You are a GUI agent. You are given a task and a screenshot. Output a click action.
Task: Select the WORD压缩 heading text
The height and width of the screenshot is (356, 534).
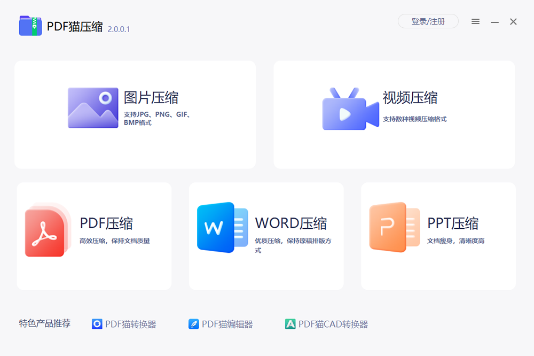291,223
